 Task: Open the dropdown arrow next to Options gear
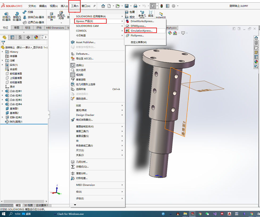click(x=178, y=6)
